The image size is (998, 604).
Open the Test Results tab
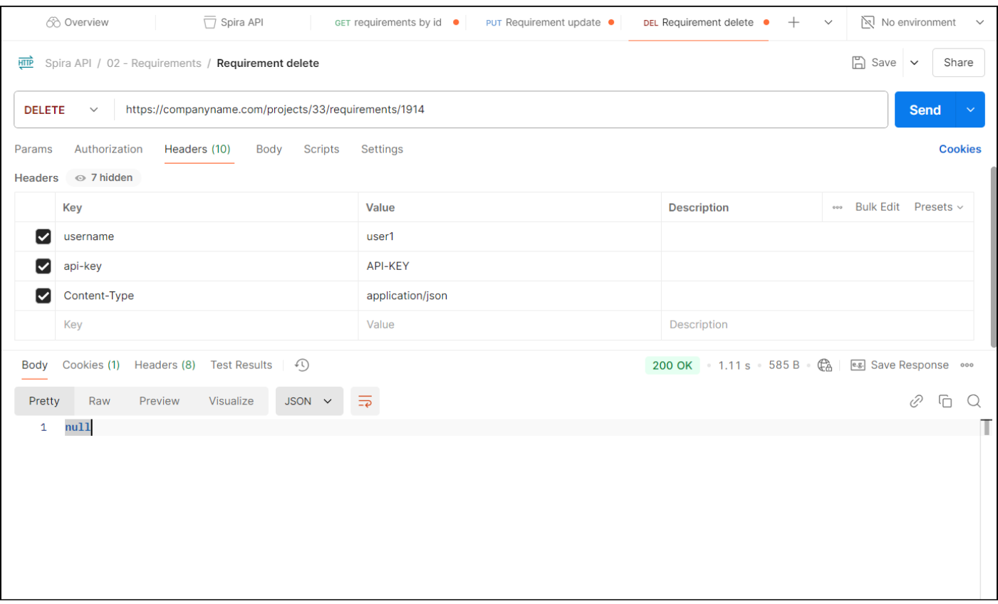coord(241,365)
